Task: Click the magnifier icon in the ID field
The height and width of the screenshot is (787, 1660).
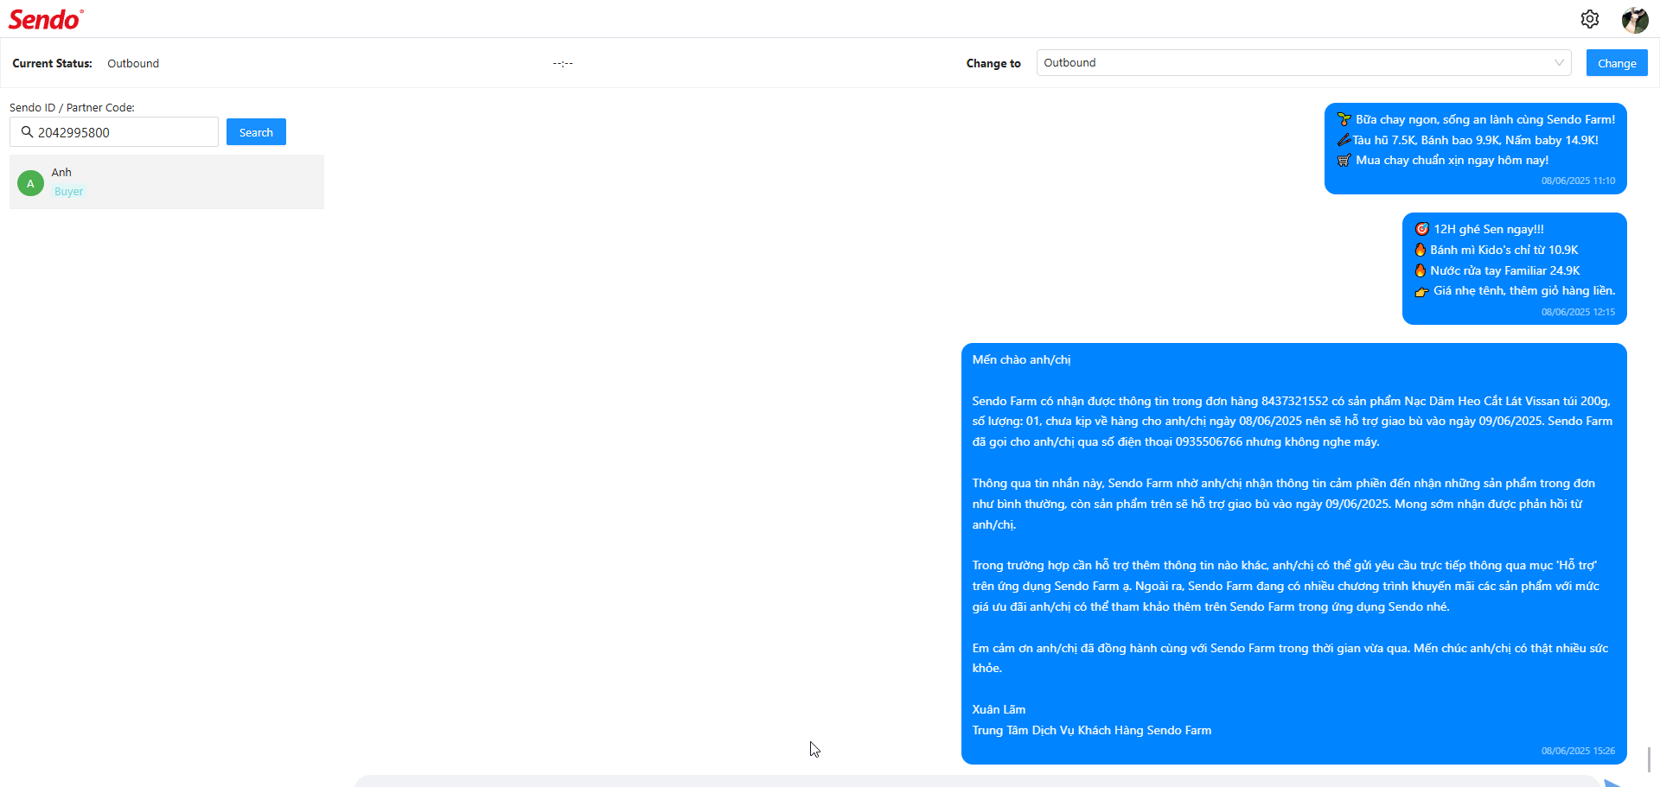Action: point(27,132)
